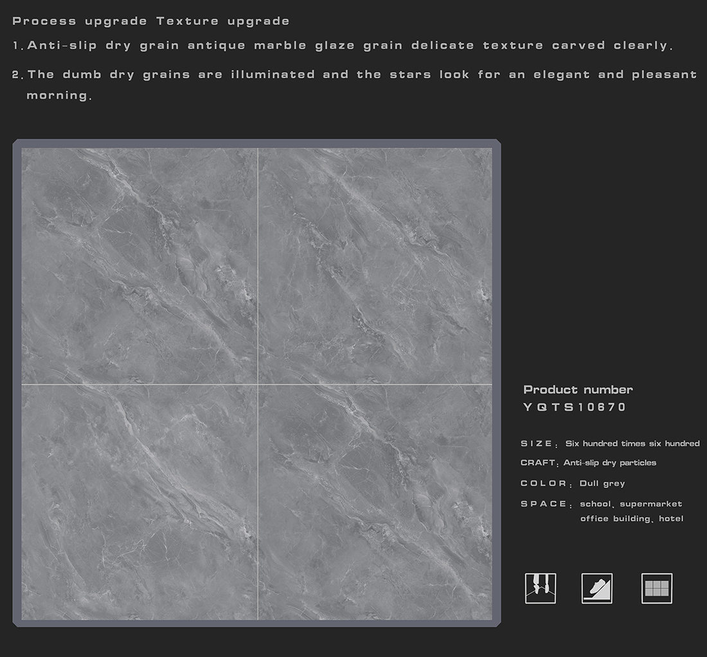The width and height of the screenshot is (707, 657).
Task: Click the anti-slip feet icon
Action: [540, 588]
